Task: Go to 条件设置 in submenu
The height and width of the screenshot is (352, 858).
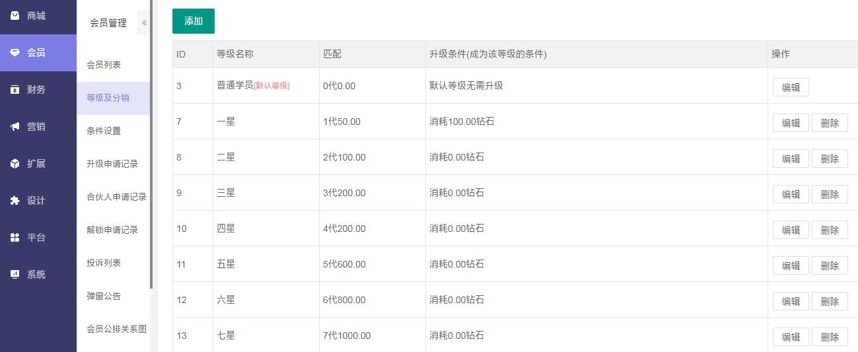Action: tap(104, 131)
